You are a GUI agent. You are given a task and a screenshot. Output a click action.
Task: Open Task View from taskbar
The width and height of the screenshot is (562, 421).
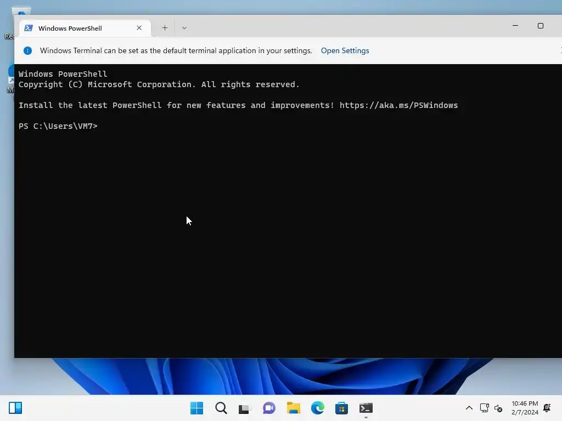point(244,408)
